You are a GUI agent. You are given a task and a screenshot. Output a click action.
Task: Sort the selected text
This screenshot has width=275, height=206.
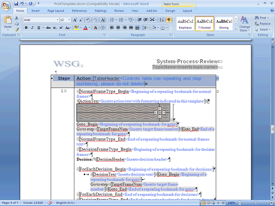(x=162, y=20)
